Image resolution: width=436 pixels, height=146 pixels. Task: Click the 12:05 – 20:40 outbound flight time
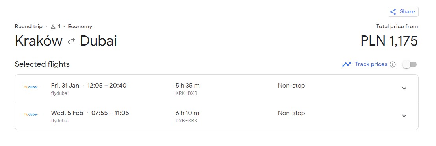107,85
